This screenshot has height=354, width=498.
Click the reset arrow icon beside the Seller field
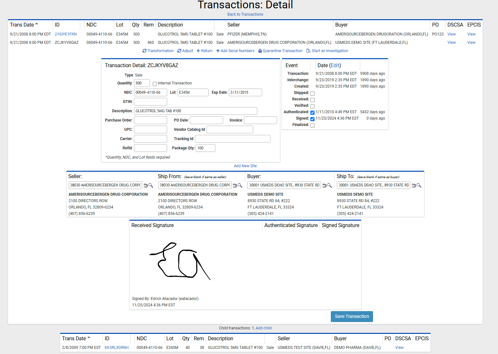[146, 185]
